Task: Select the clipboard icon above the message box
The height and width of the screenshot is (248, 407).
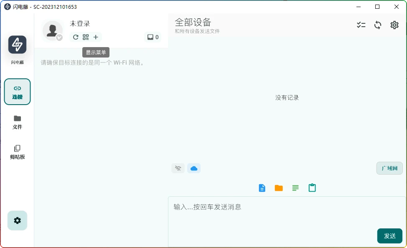Action: [x=312, y=188]
